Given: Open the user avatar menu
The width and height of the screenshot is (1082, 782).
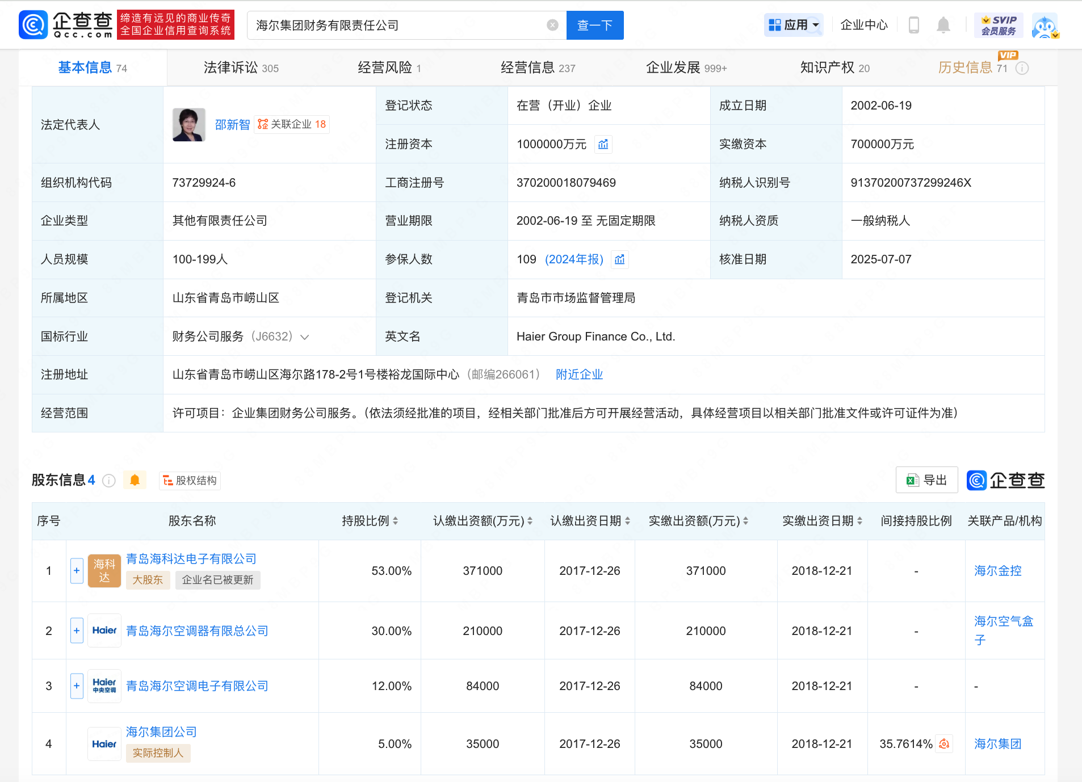Looking at the screenshot, I should point(1045,26).
